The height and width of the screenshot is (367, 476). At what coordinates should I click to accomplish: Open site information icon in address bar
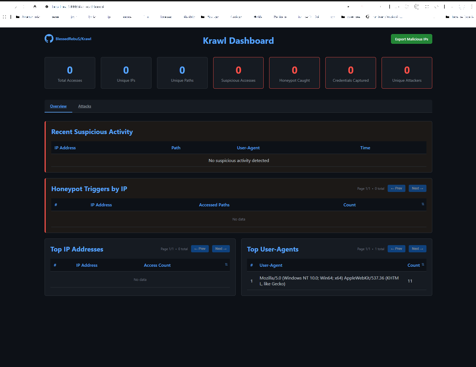coord(47,7)
